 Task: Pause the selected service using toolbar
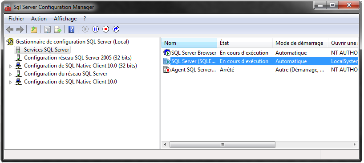tap(95, 29)
